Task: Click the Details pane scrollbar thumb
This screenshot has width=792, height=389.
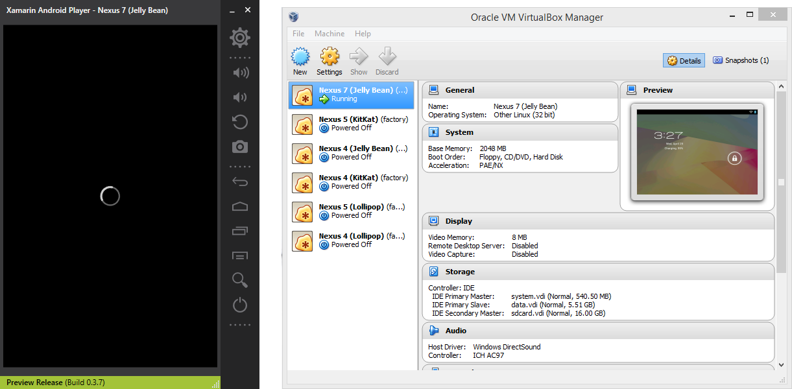Action: (782, 183)
